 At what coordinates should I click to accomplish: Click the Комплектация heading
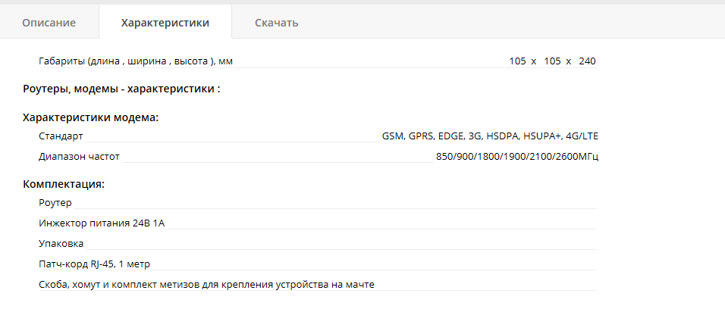tap(64, 184)
